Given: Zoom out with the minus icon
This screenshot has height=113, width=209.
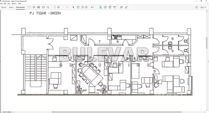Looking at the screenshot, I should tap(83, 7).
